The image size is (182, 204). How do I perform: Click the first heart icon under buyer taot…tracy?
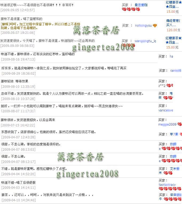[161, 189]
